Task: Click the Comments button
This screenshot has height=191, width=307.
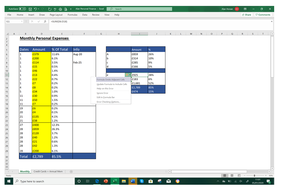Action: pyautogui.click(x=263, y=15)
